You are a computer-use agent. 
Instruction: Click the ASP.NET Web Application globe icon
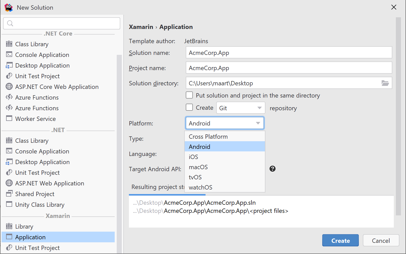[x=9, y=183]
